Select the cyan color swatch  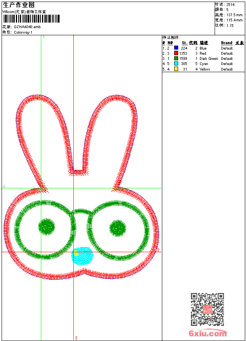tap(176, 63)
